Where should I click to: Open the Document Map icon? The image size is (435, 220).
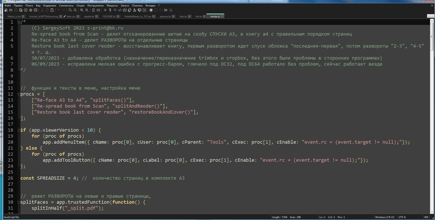pyautogui.click(x=125, y=10)
